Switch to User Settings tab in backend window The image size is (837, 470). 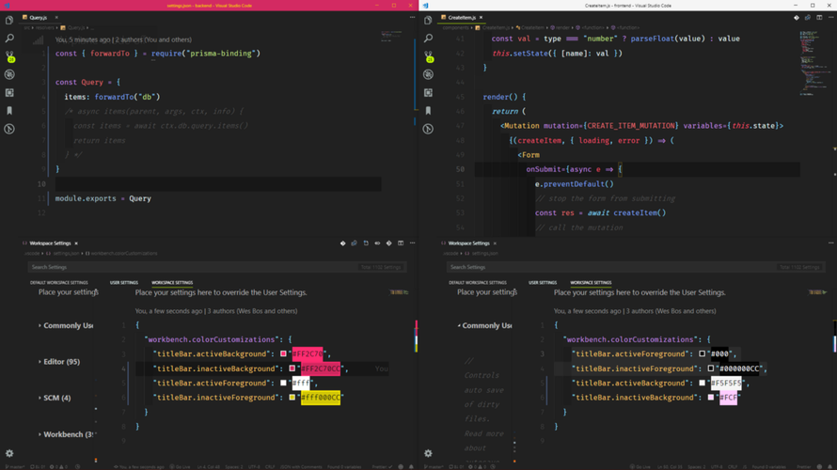pyautogui.click(x=124, y=283)
